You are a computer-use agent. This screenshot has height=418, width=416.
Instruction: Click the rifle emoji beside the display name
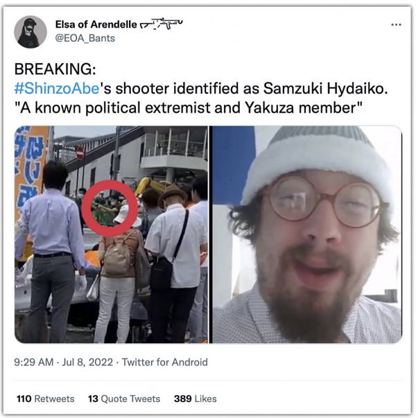[161, 24]
